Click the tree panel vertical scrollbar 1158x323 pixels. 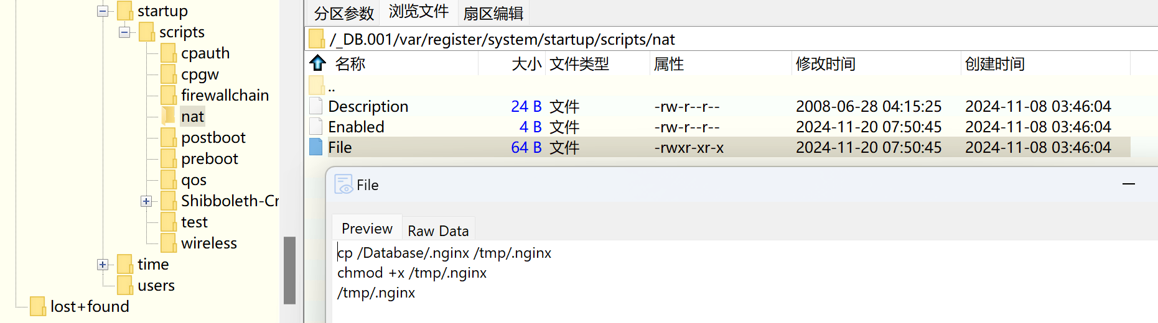point(289,270)
